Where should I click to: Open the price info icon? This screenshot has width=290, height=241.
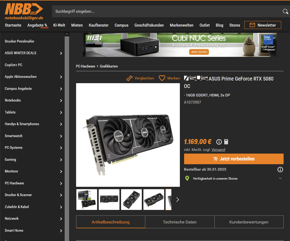pyautogui.click(x=219, y=142)
